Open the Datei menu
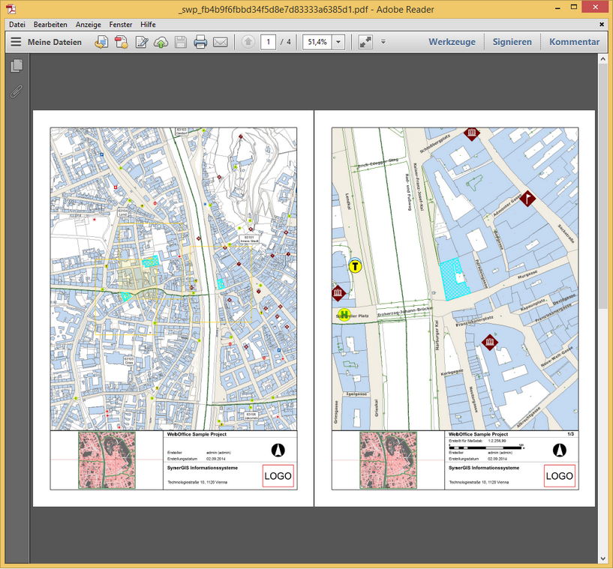This screenshot has height=569, width=613. coord(17,25)
